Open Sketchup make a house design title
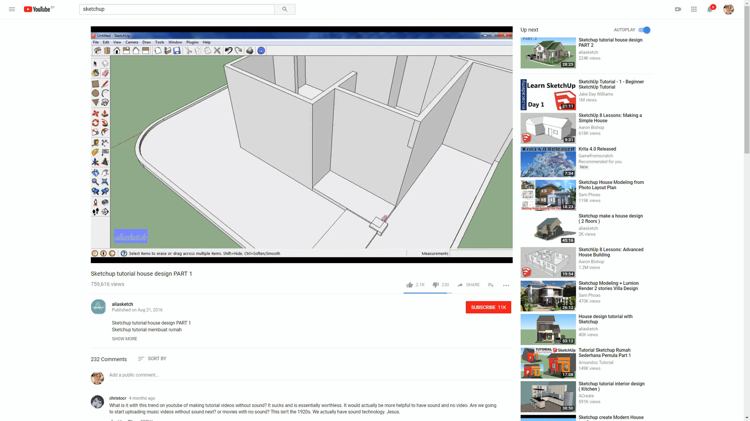Screen dimensions: 750x421 [x=611, y=219]
